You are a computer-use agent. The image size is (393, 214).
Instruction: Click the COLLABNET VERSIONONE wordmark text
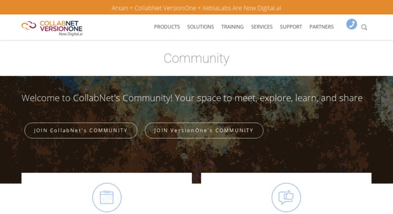pyautogui.click(x=61, y=26)
